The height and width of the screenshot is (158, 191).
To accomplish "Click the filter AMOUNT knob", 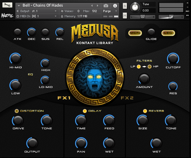I will point(144,79).
